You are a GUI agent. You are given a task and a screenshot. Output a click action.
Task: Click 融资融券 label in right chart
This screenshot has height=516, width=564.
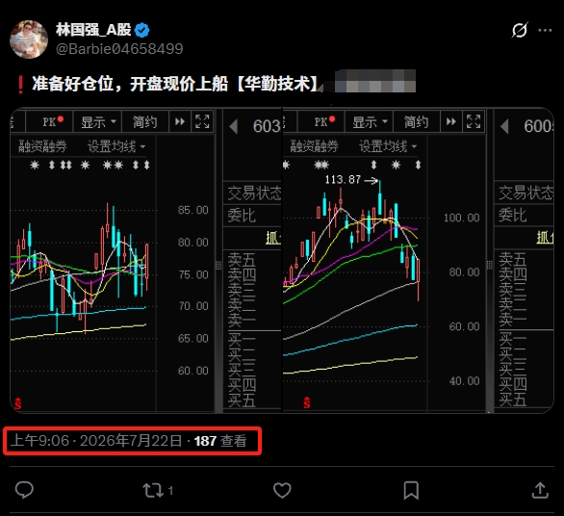(314, 146)
